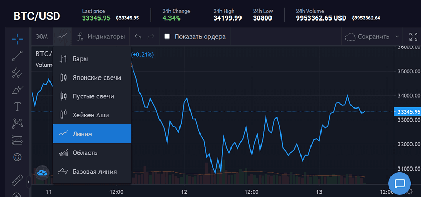Choose Линия chart type

(x=92, y=134)
